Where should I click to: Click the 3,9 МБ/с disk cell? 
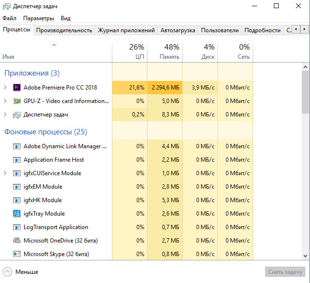[200, 88]
